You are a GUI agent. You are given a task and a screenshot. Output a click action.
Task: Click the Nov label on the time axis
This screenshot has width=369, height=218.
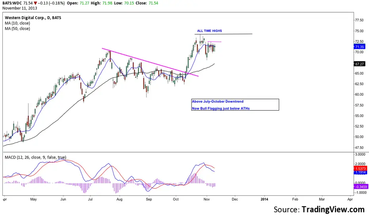[206, 199]
